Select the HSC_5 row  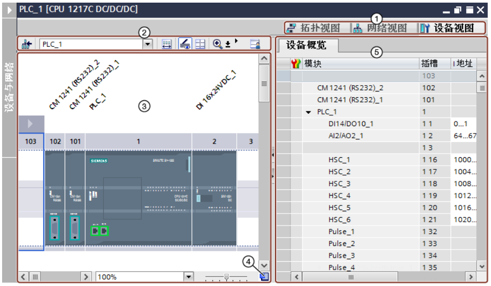pyautogui.click(x=377, y=208)
